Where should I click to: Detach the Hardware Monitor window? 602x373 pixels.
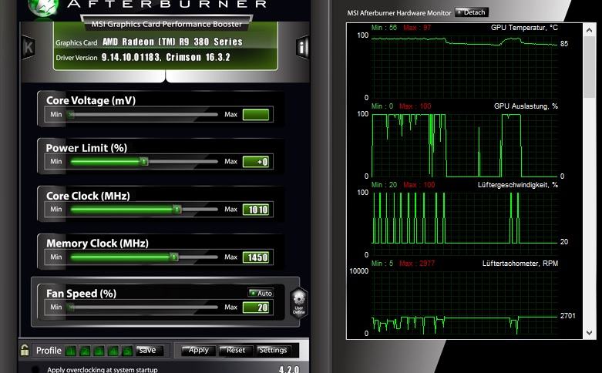(472, 12)
